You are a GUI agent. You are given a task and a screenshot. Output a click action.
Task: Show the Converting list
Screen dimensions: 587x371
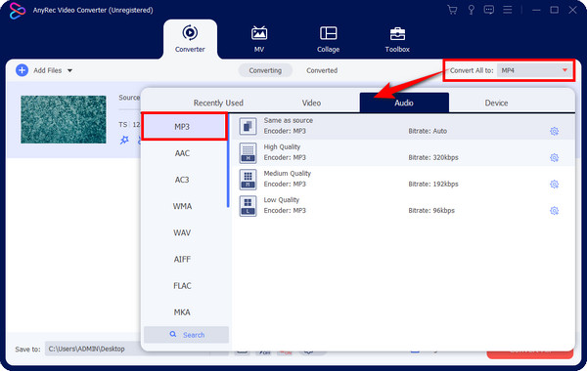click(x=265, y=70)
